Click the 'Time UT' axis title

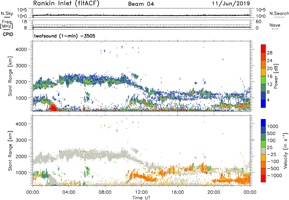[x=141, y=198]
